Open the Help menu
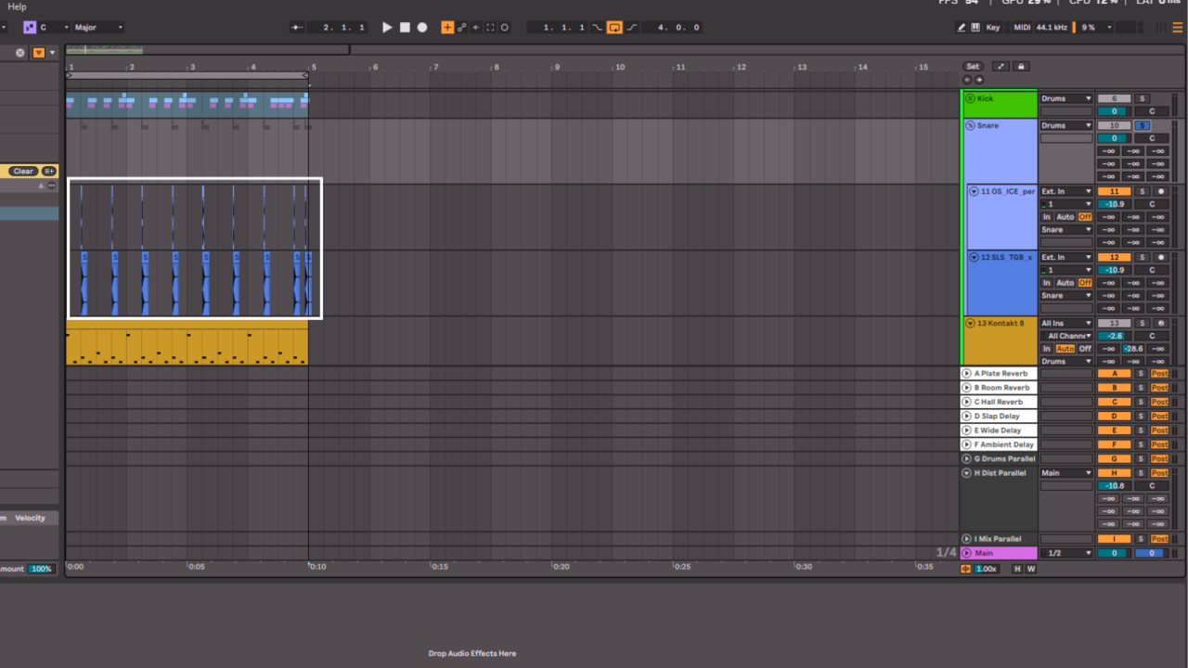The image size is (1188, 668). pyautogui.click(x=17, y=6)
